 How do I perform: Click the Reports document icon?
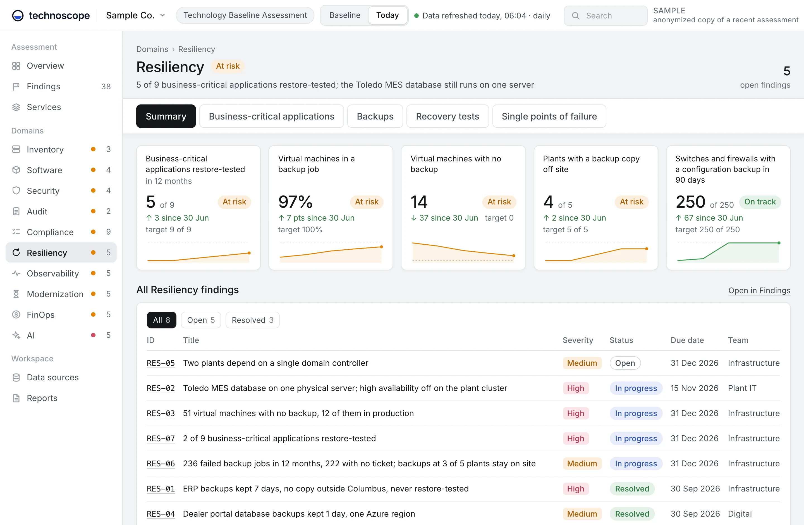[16, 398]
